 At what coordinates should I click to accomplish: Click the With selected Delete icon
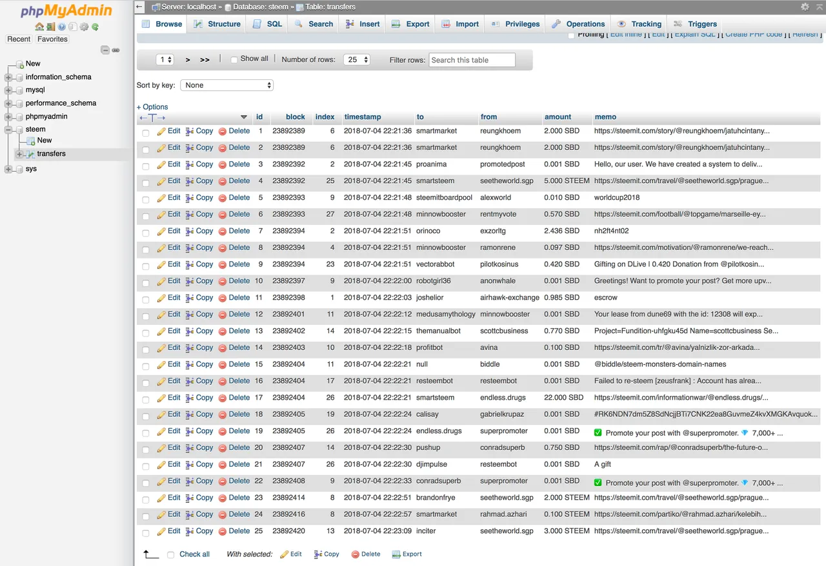(355, 554)
